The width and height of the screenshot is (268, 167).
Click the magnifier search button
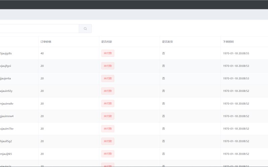coord(85,29)
